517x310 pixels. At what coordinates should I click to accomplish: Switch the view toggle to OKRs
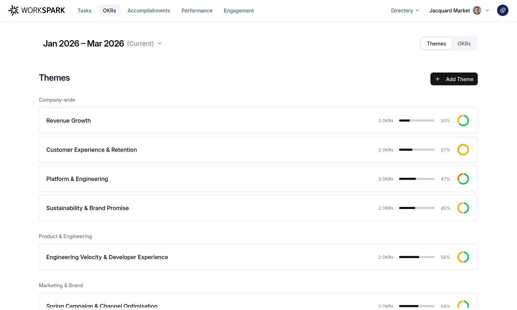(464, 43)
